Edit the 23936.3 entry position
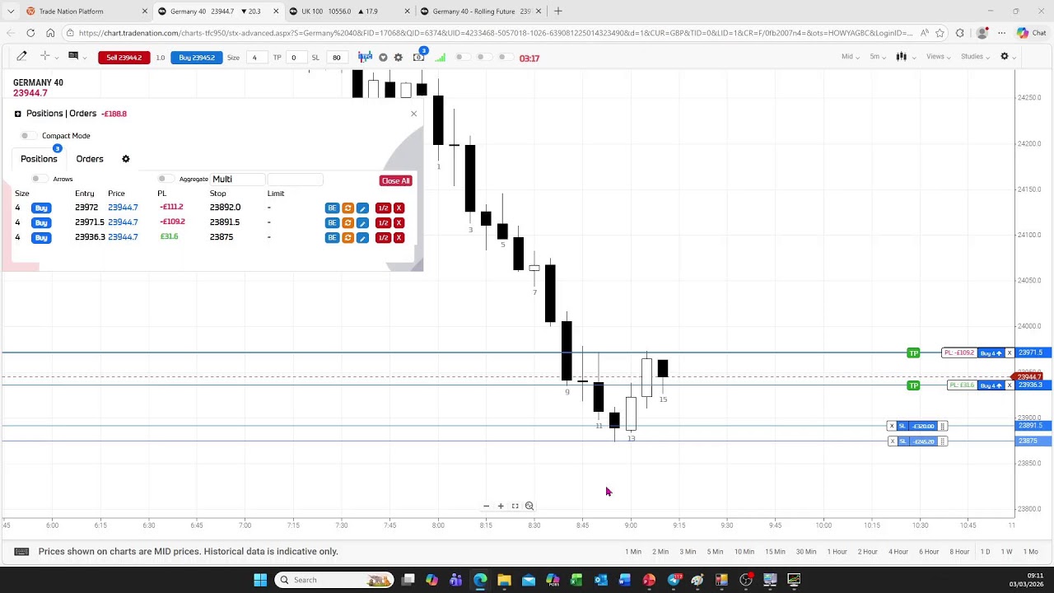The image size is (1054, 593). (362, 238)
